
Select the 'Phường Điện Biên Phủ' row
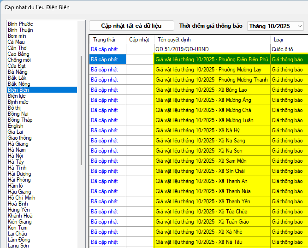coord(212,59)
